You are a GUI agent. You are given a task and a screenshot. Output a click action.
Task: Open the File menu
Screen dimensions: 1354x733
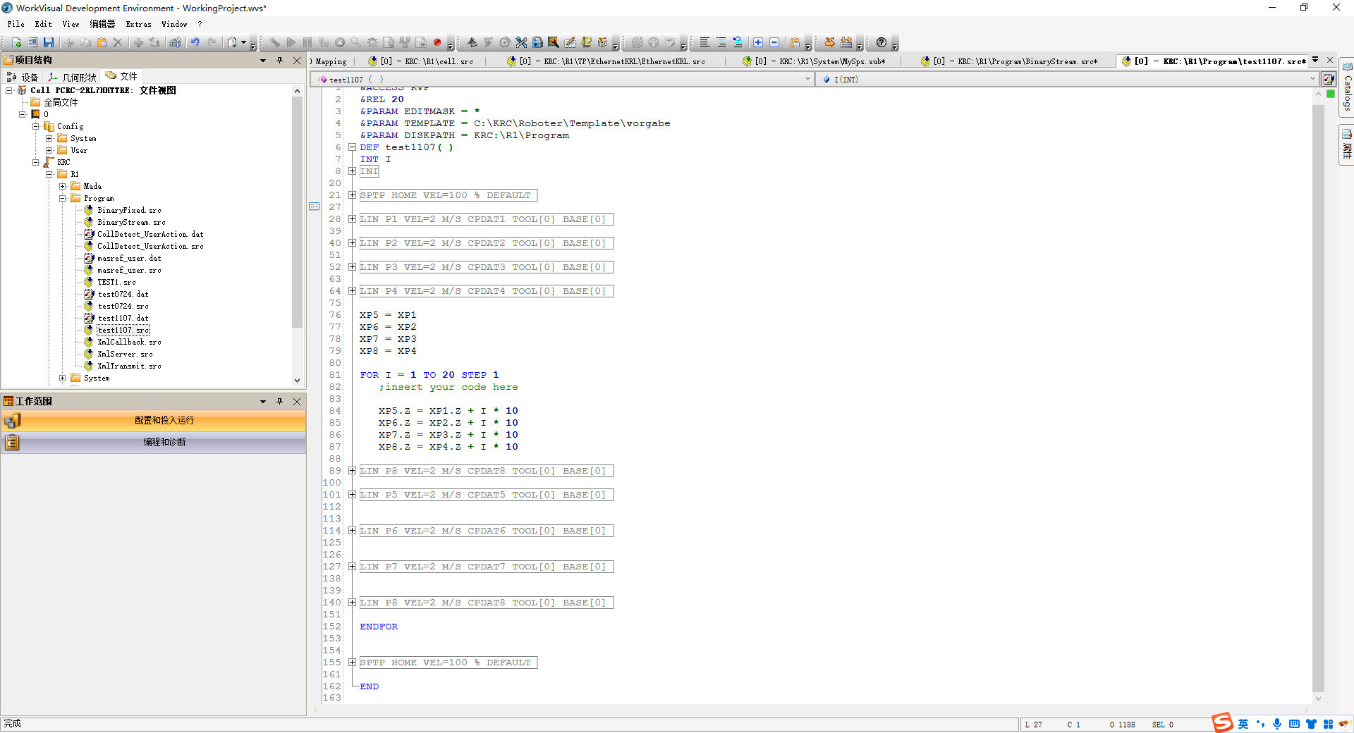(x=16, y=24)
